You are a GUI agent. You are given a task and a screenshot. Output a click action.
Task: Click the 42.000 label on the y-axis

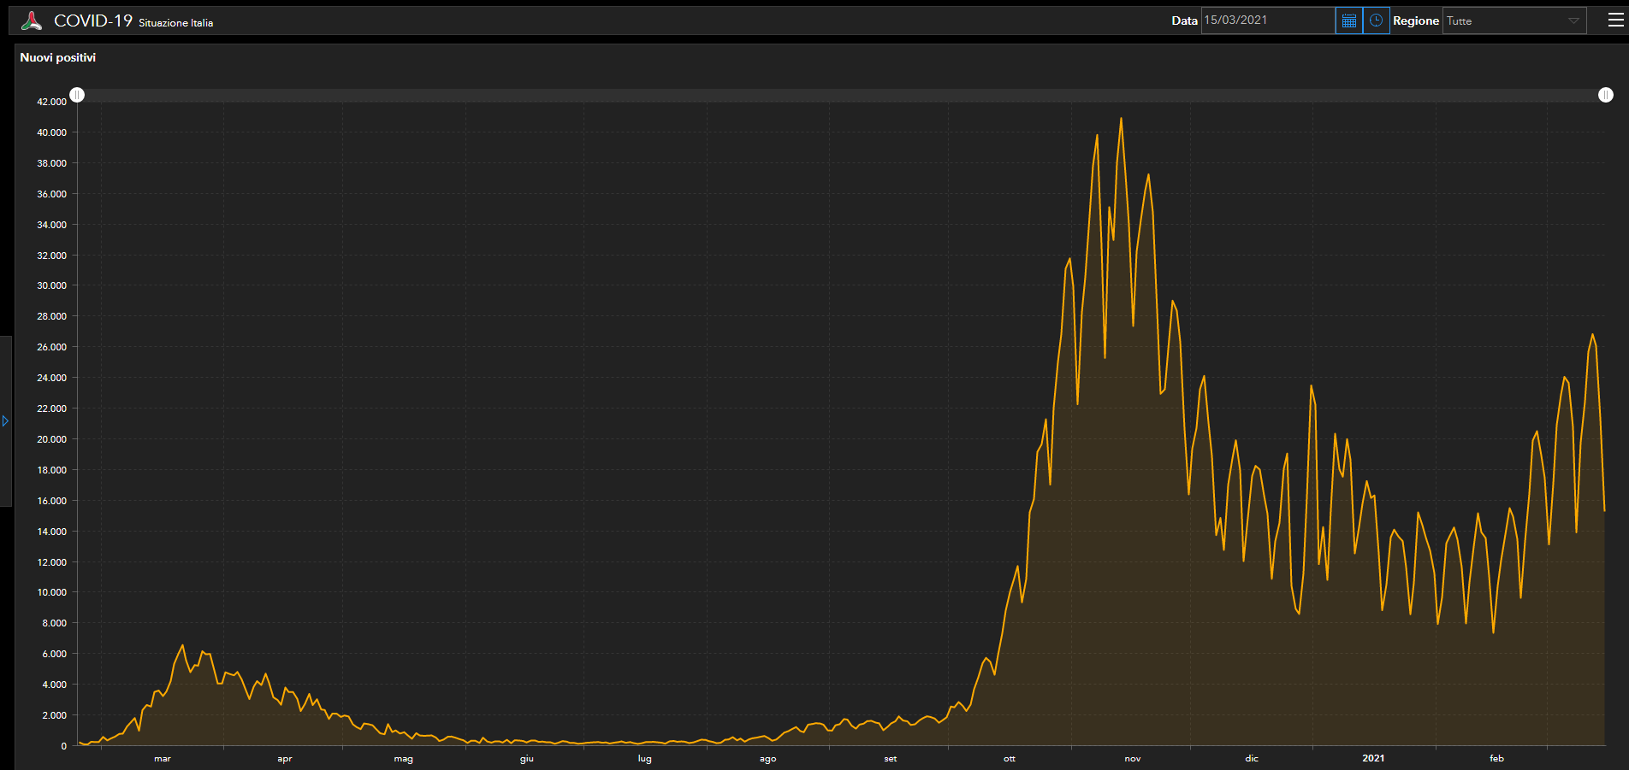click(51, 102)
